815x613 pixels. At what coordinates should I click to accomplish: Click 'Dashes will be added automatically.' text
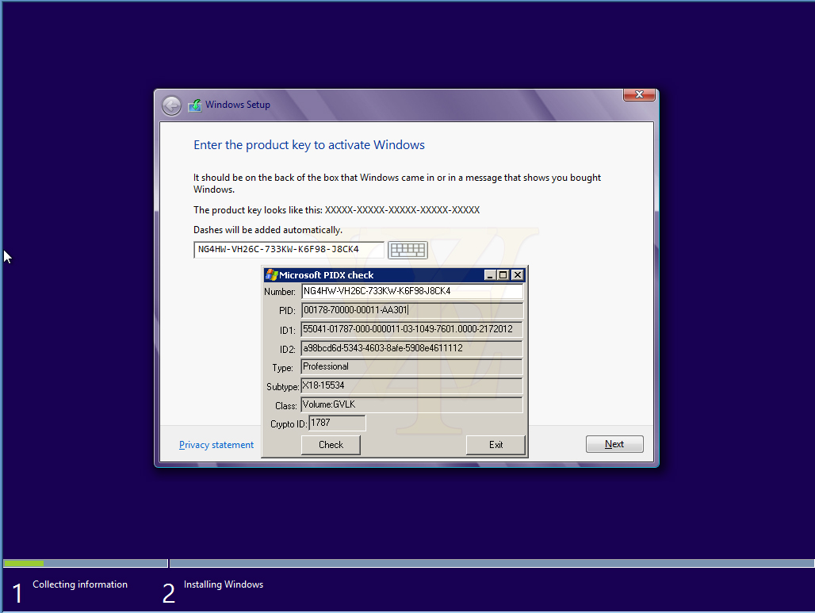click(x=268, y=230)
